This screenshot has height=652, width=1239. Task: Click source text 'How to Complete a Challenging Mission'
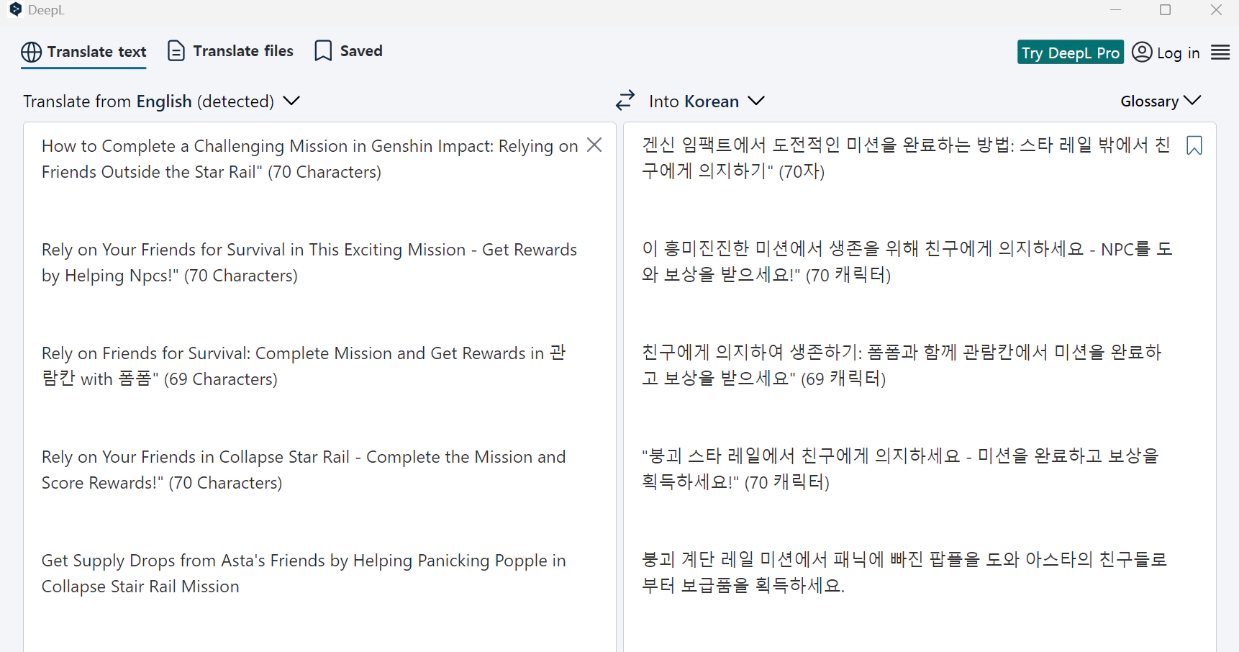310,159
